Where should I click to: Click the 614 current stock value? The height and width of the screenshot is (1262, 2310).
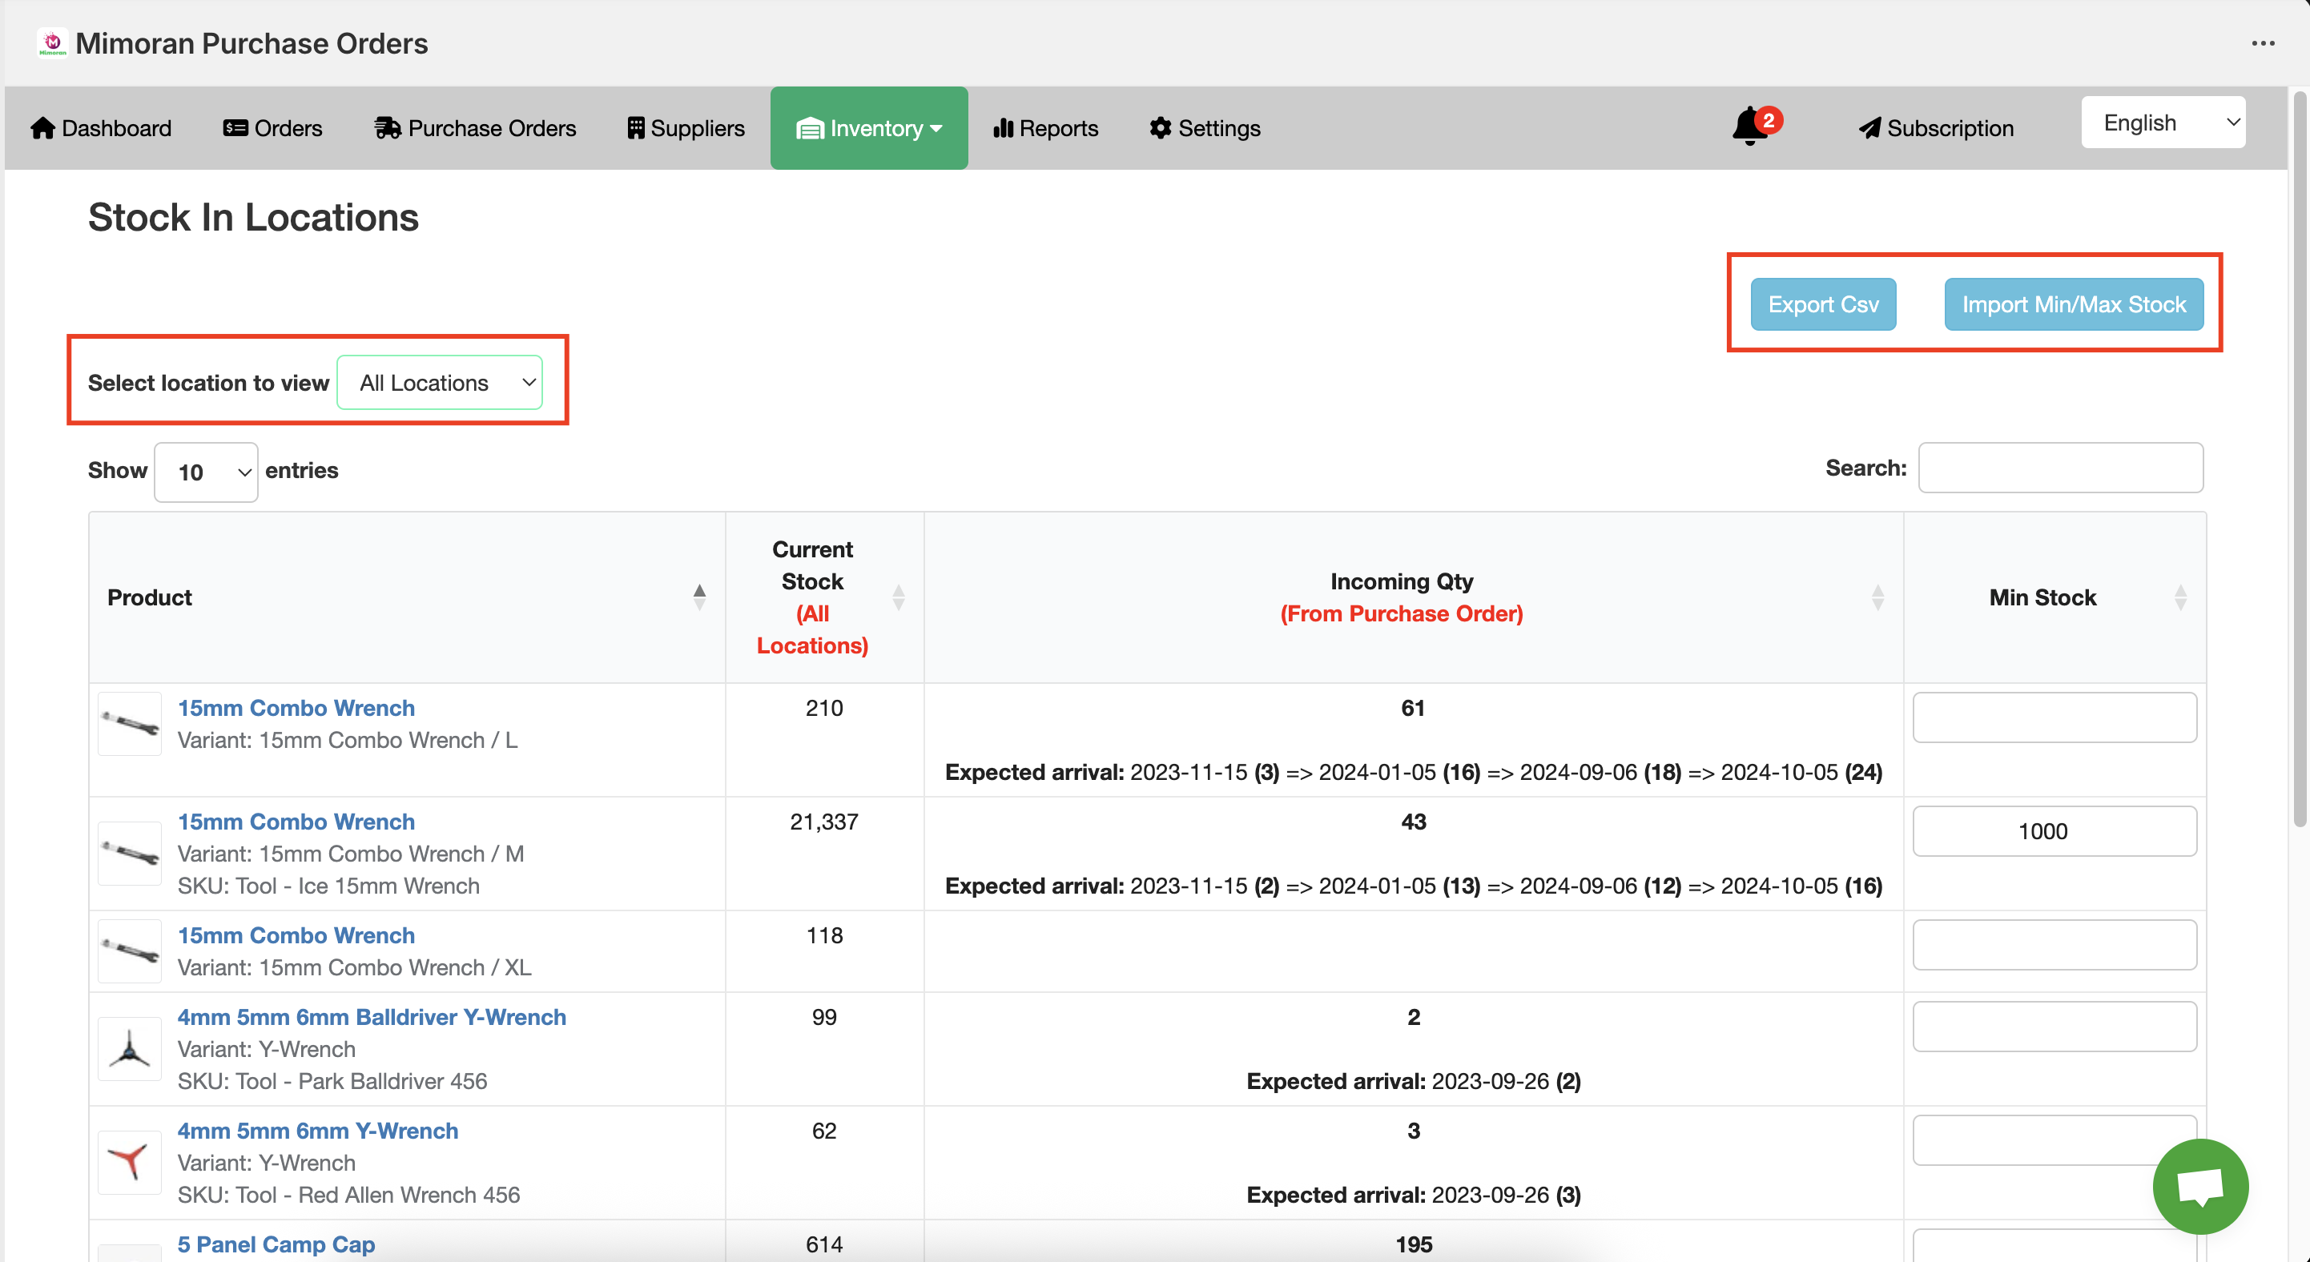point(824,1245)
